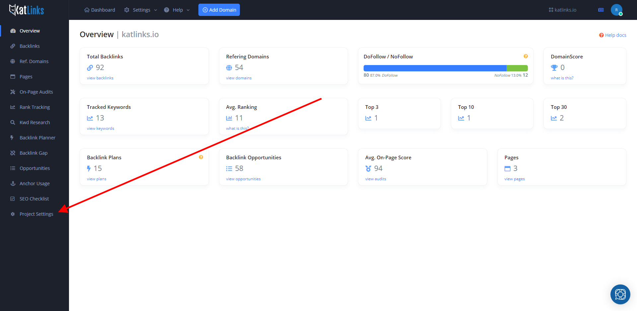Click the Project Settings gear icon
This screenshot has width=637, height=311.
[x=13, y=214]
